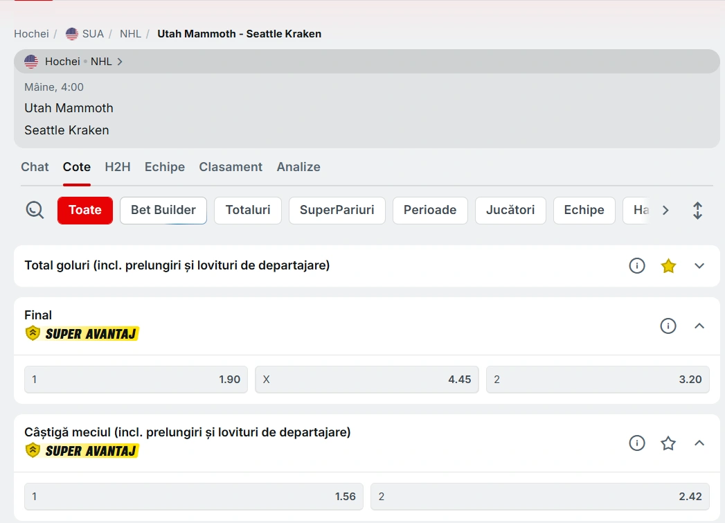Click the search magnifier icon in market filters
The width and height of the screenshot is (725, 523).
[x=35, y=210]
